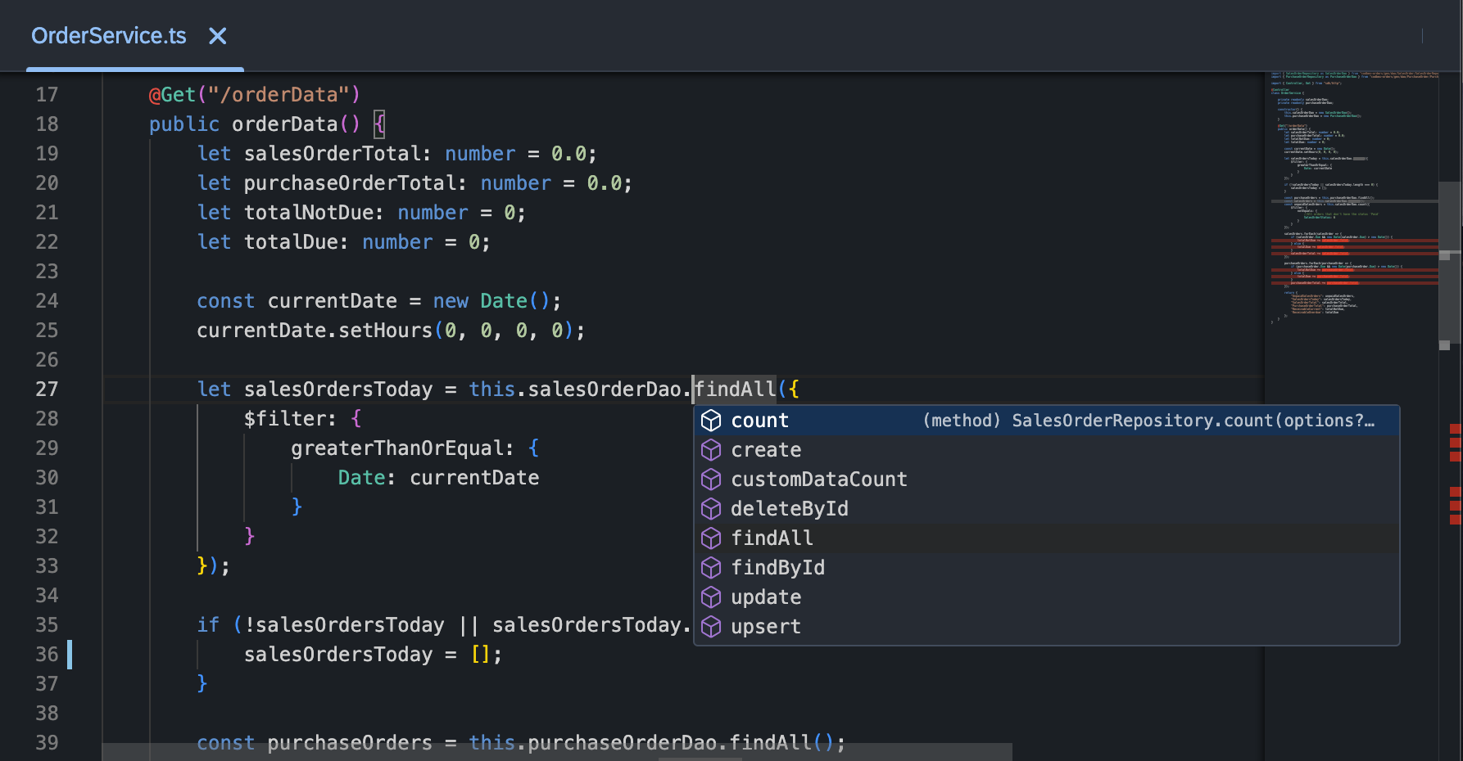Click the horizontal scrollbar at bottom
Screen dimensions: 1463x761
(x=557, y=752)
